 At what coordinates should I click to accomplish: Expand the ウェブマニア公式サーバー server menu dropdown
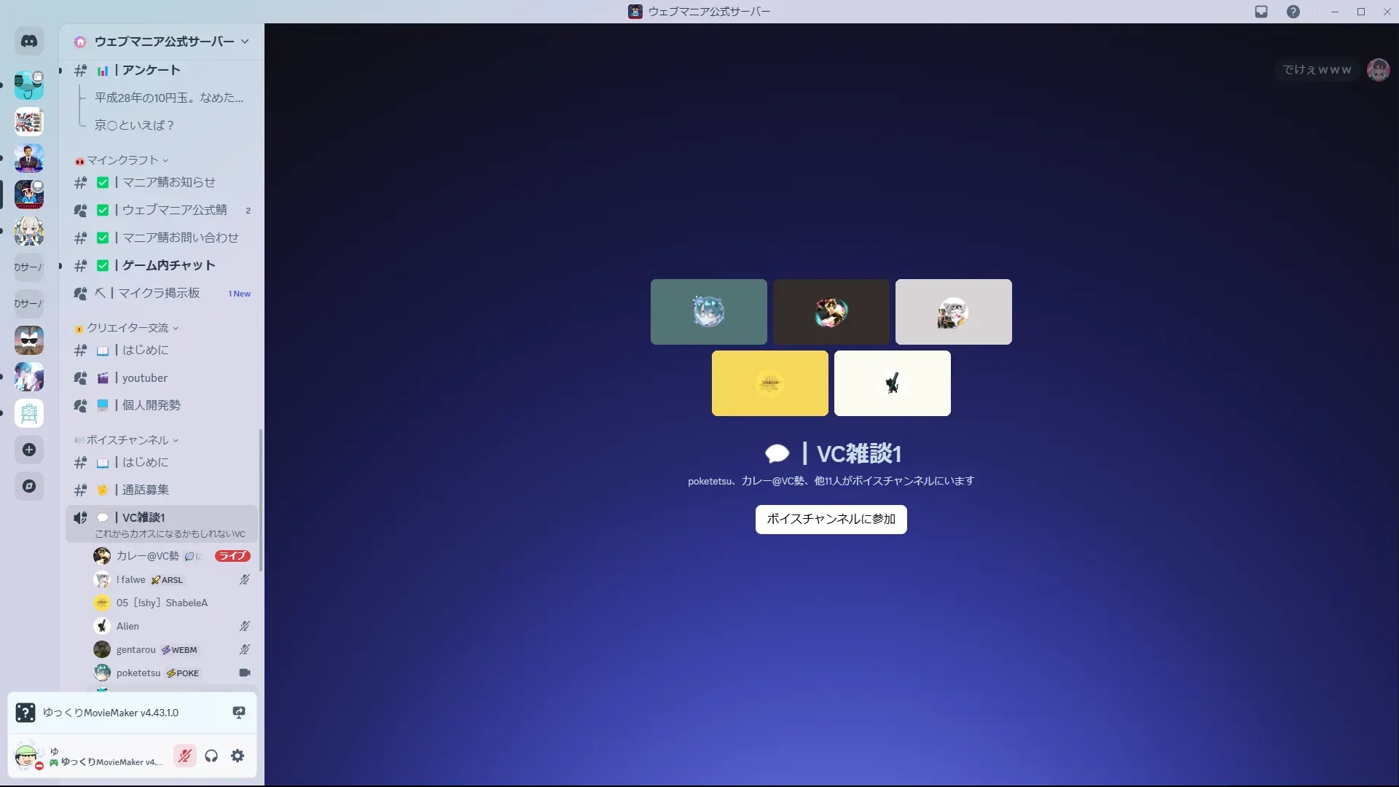[245, 42]
